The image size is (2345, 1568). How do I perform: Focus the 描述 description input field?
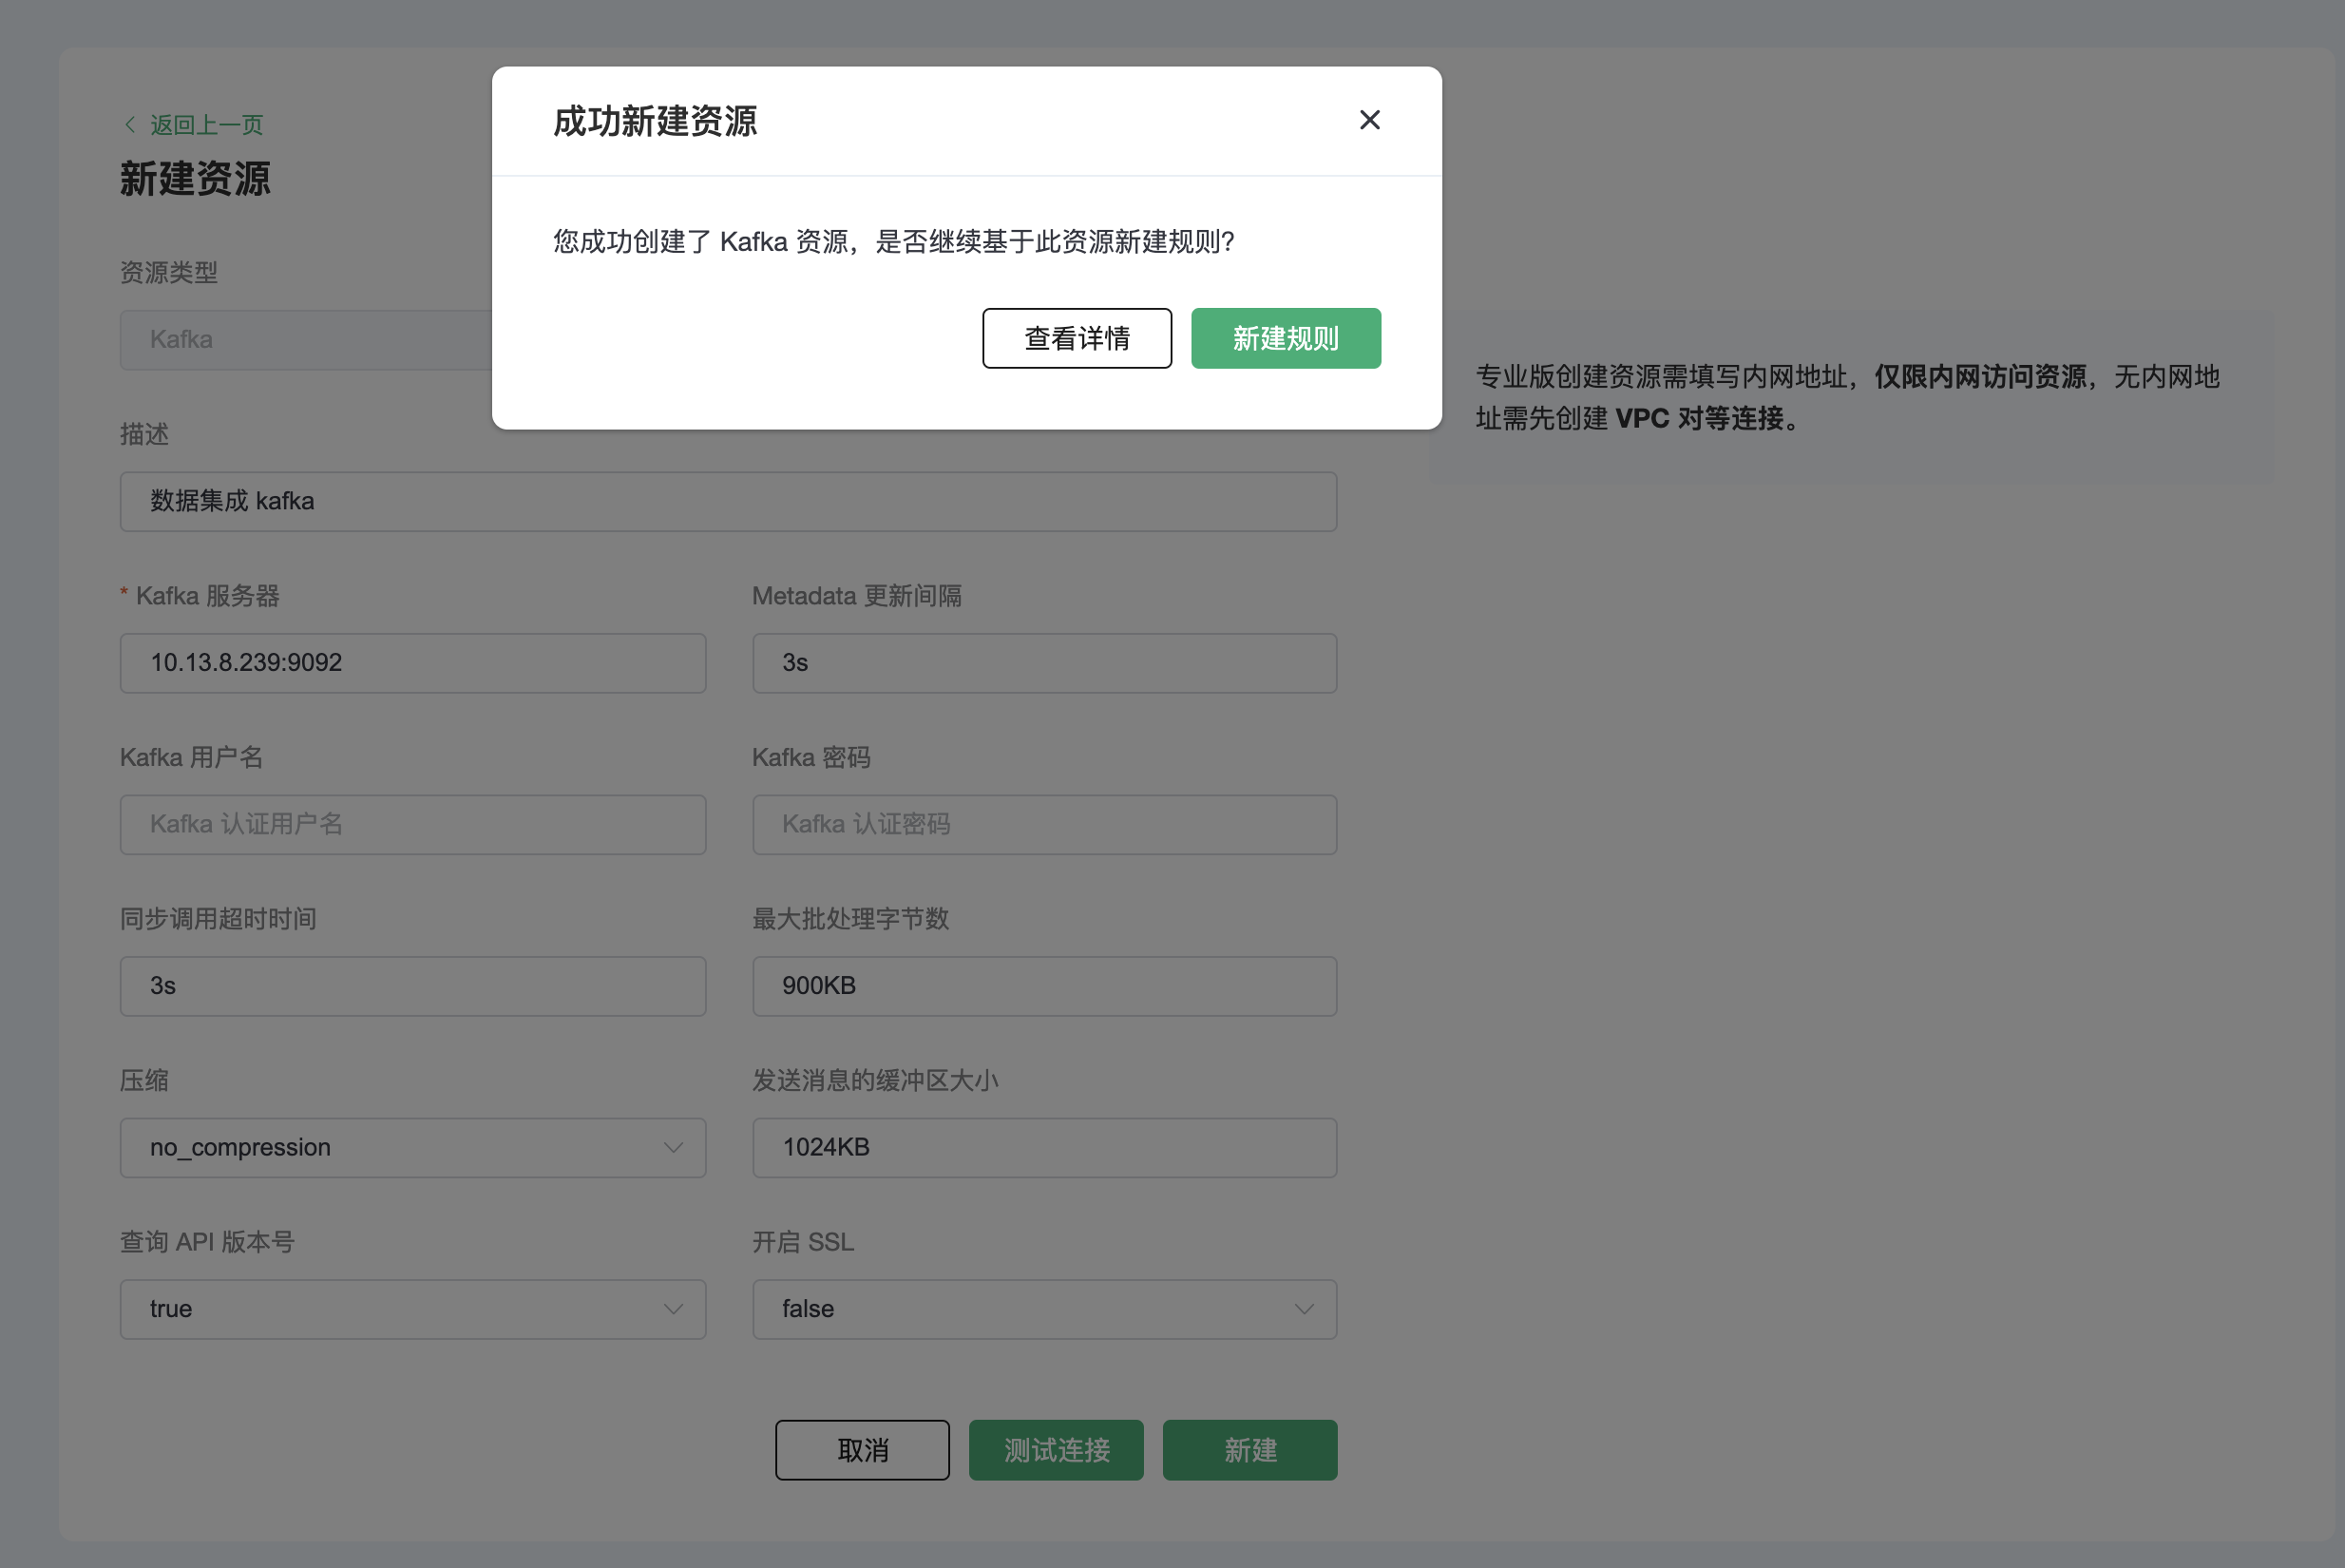(x=728, y=501)
